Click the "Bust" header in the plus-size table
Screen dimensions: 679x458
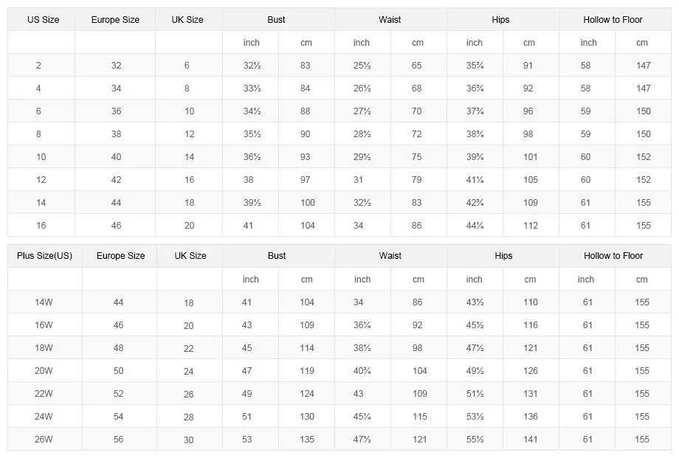tap(277, 256)
